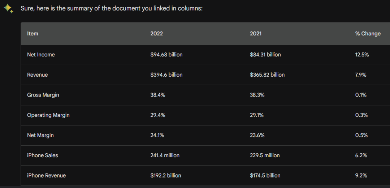Click the summary intro sentence text

112,8
